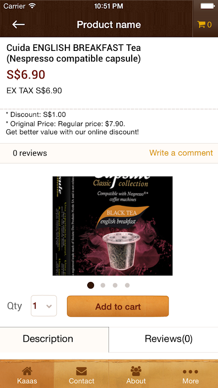The width and height of the screenshot is (218, 388).
Task: Select the fourth image page dot
Action: pos(127,285)
